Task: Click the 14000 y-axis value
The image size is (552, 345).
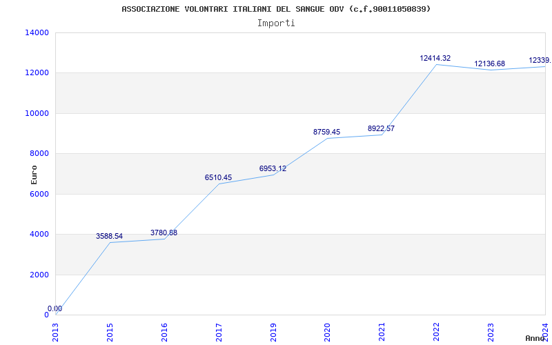Action: pos(37,32)
